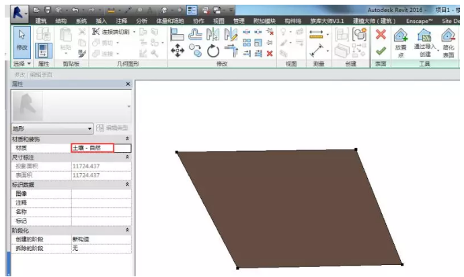This screenshot has height=277, width=464.
Task: Click the 简化表面 (Simplify Surface) icon
Action: click(x=449, y=42)
